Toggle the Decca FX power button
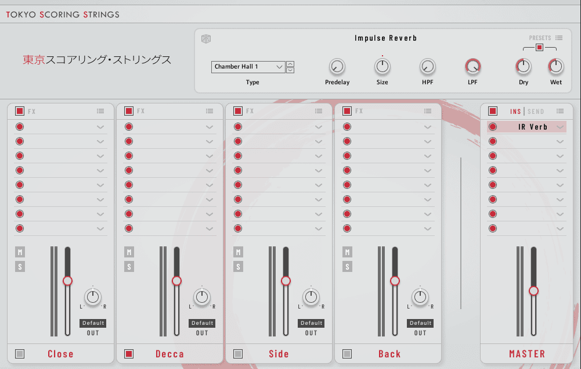The width and height of the screenshot is (581, 369). [129, 111]
